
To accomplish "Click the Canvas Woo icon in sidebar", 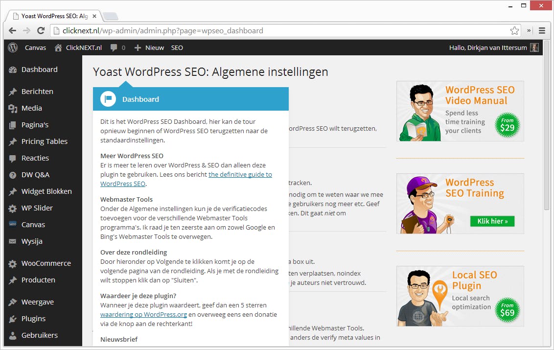I will click(13, 224).
